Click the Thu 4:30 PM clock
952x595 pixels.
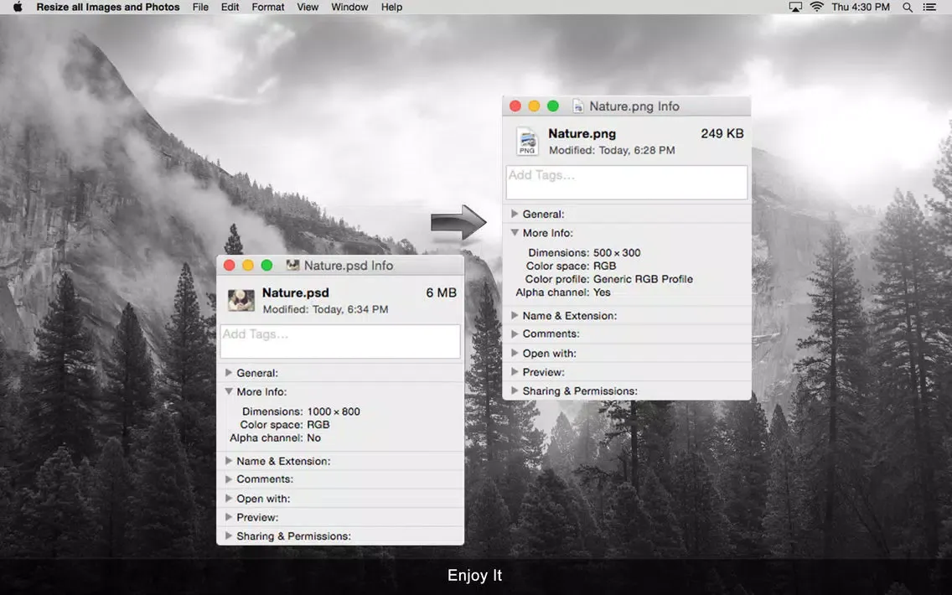coord(861,8)
